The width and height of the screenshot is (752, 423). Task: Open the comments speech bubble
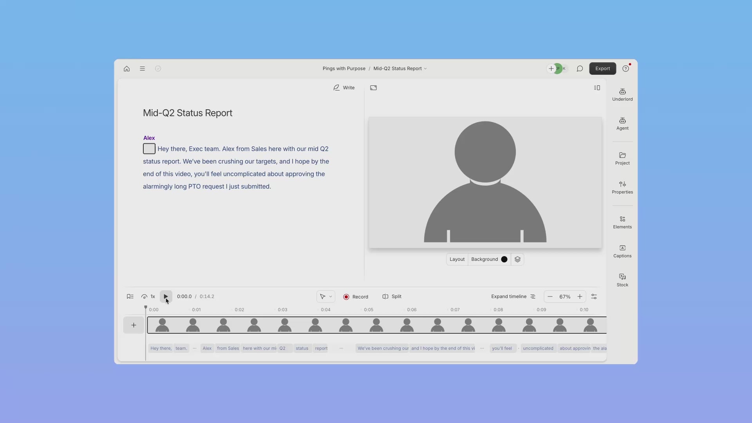580,69
